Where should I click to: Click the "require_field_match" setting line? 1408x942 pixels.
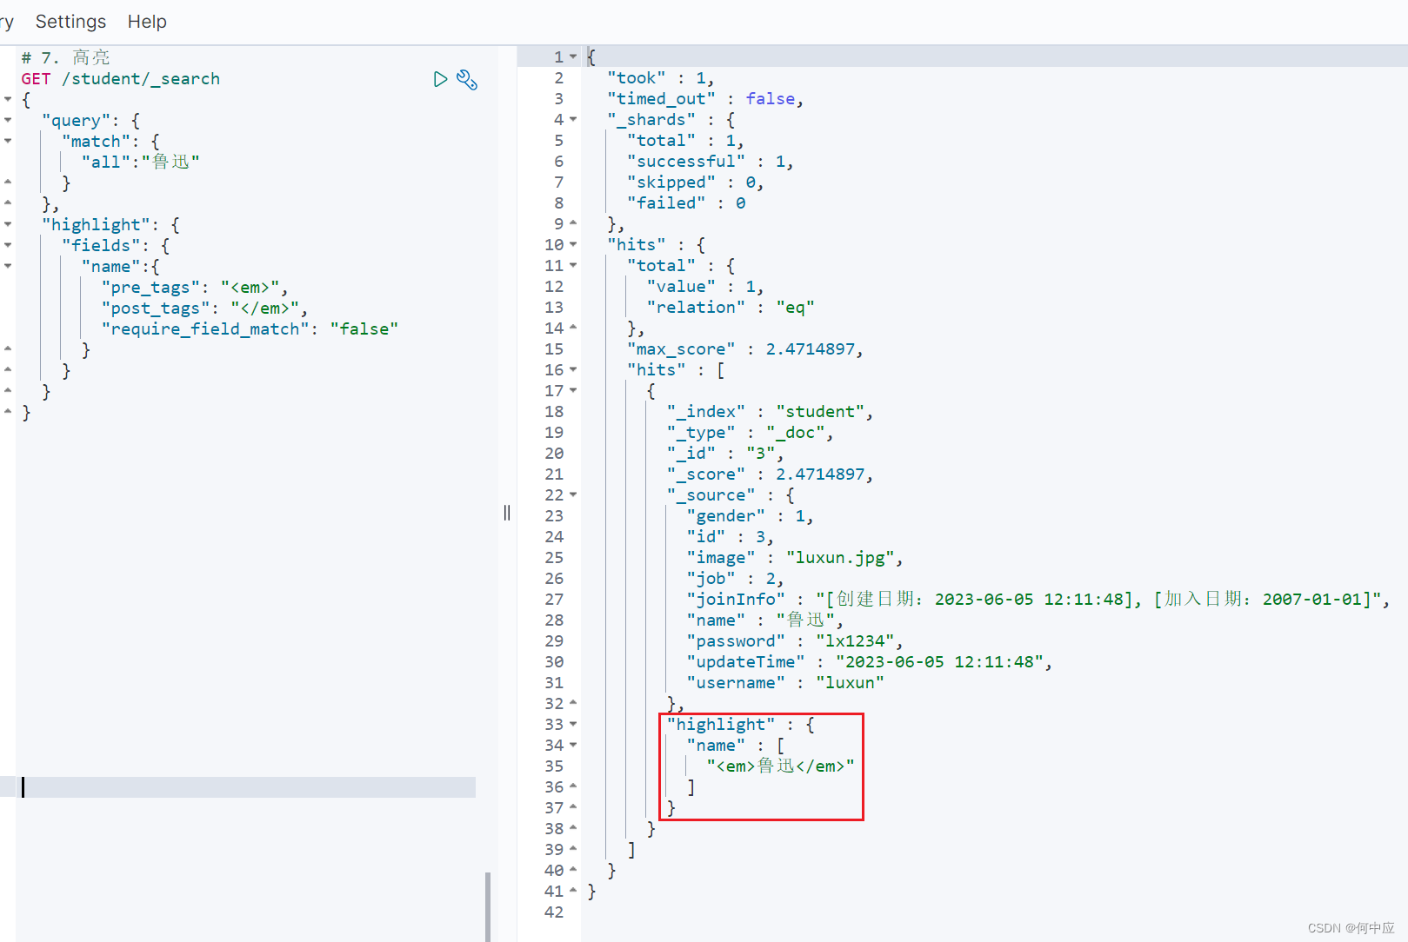pos(250,329)
